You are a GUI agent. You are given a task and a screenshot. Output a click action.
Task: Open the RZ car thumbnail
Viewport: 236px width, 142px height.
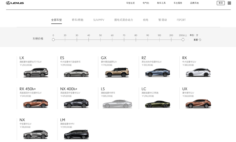(158, 73)
